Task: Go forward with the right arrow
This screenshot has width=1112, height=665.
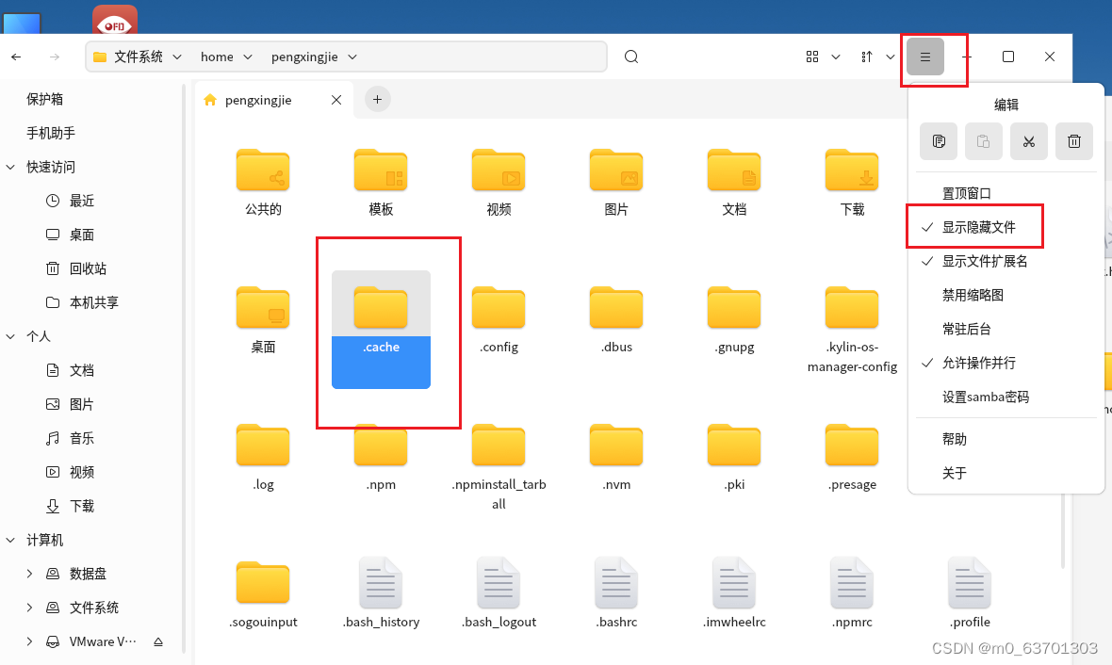Action: 55,57
